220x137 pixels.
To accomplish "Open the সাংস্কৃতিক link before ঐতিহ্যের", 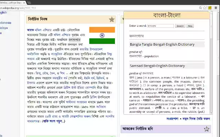I will (x=56, y=54).
